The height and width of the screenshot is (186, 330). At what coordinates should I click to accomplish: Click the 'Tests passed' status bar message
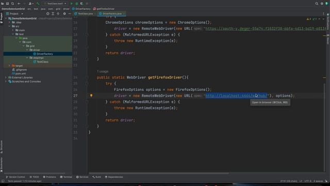point(24,181)
